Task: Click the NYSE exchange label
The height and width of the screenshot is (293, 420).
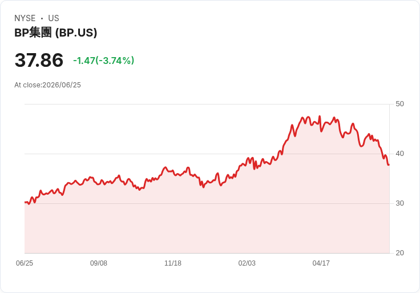Action: click(x=25, y=18)
